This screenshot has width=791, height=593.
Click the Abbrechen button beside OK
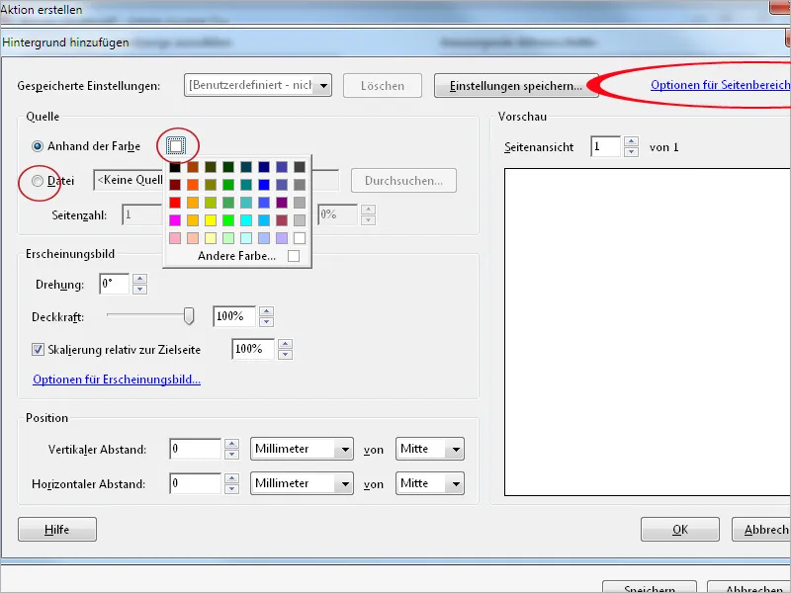coord(761,530)
